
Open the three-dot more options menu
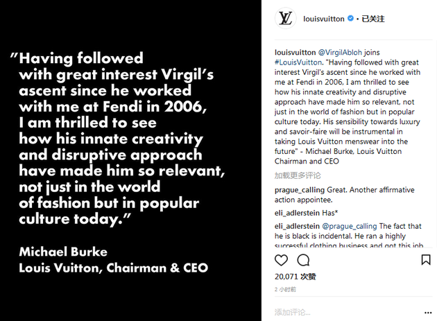click(x=428, y=313)
